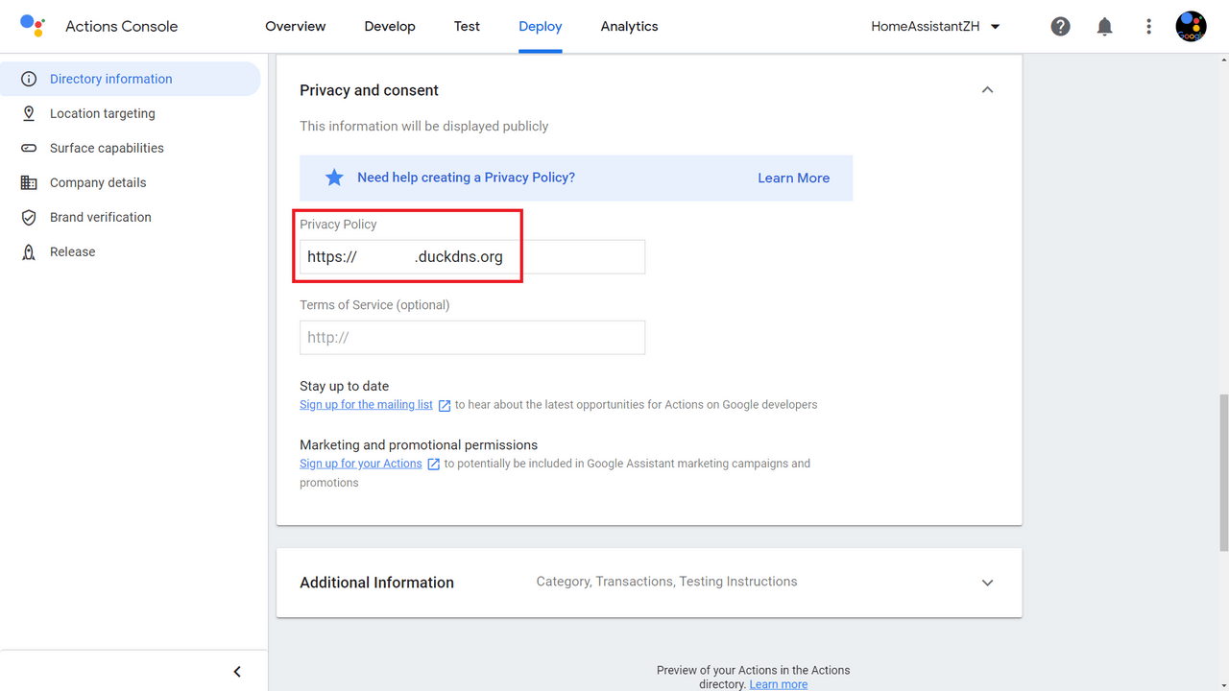This screenshot has height=691, width=1229.
Task: Click the Location targeting pin icon
Action: 29,113
